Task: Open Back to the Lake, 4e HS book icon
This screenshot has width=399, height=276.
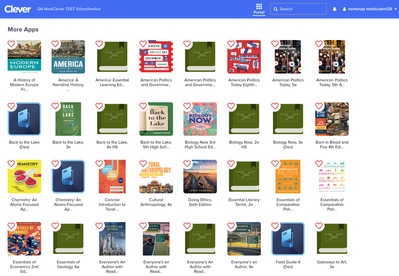Action: [112, 119]
